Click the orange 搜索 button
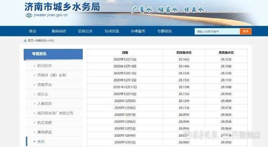Viewport: 268px width, 147px height. point(246,32)
